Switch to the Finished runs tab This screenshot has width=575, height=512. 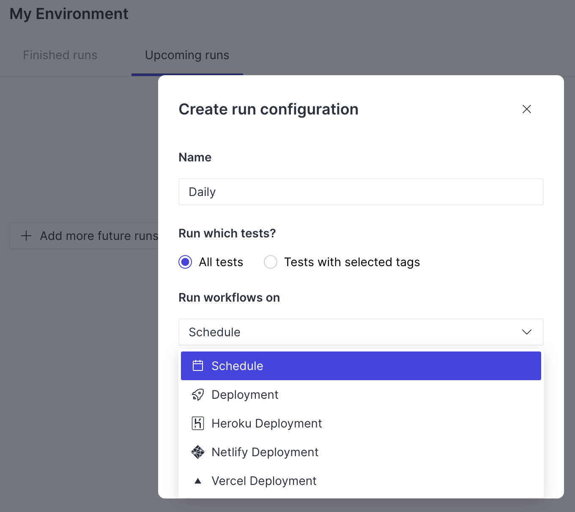click(60, 55)
